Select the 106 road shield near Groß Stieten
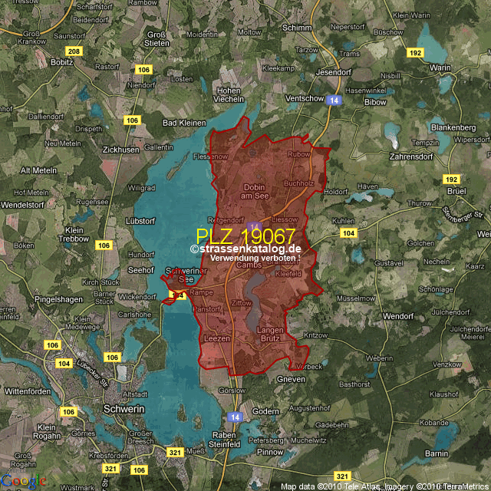The width and height of the screenshot is (491, 491). pyautogui.click(x=143, y=70)
